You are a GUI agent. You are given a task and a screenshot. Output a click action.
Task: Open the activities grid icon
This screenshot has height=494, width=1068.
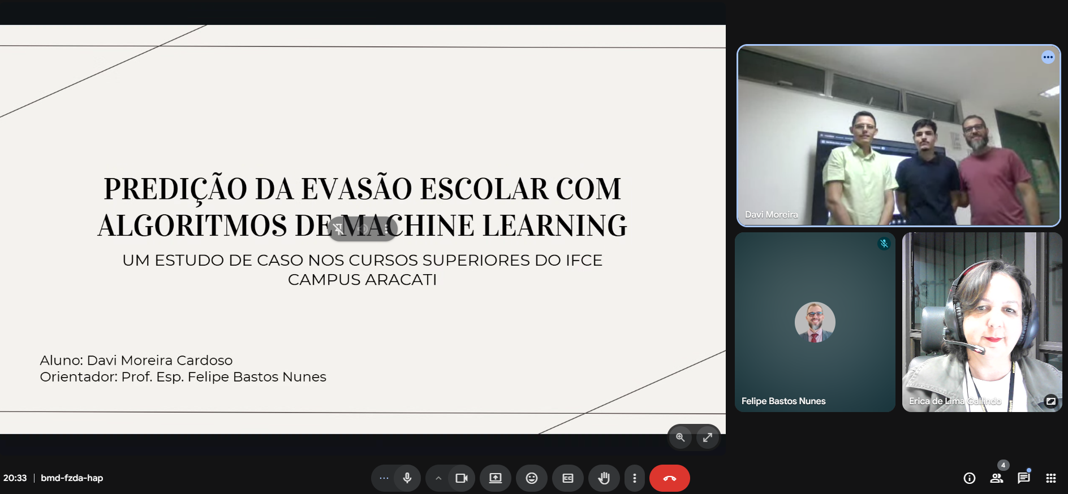[x=1050, y=478]
